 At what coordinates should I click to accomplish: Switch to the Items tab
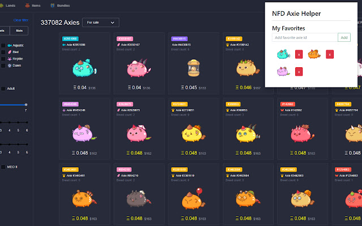pyautogui.click(x=33, y=6)
